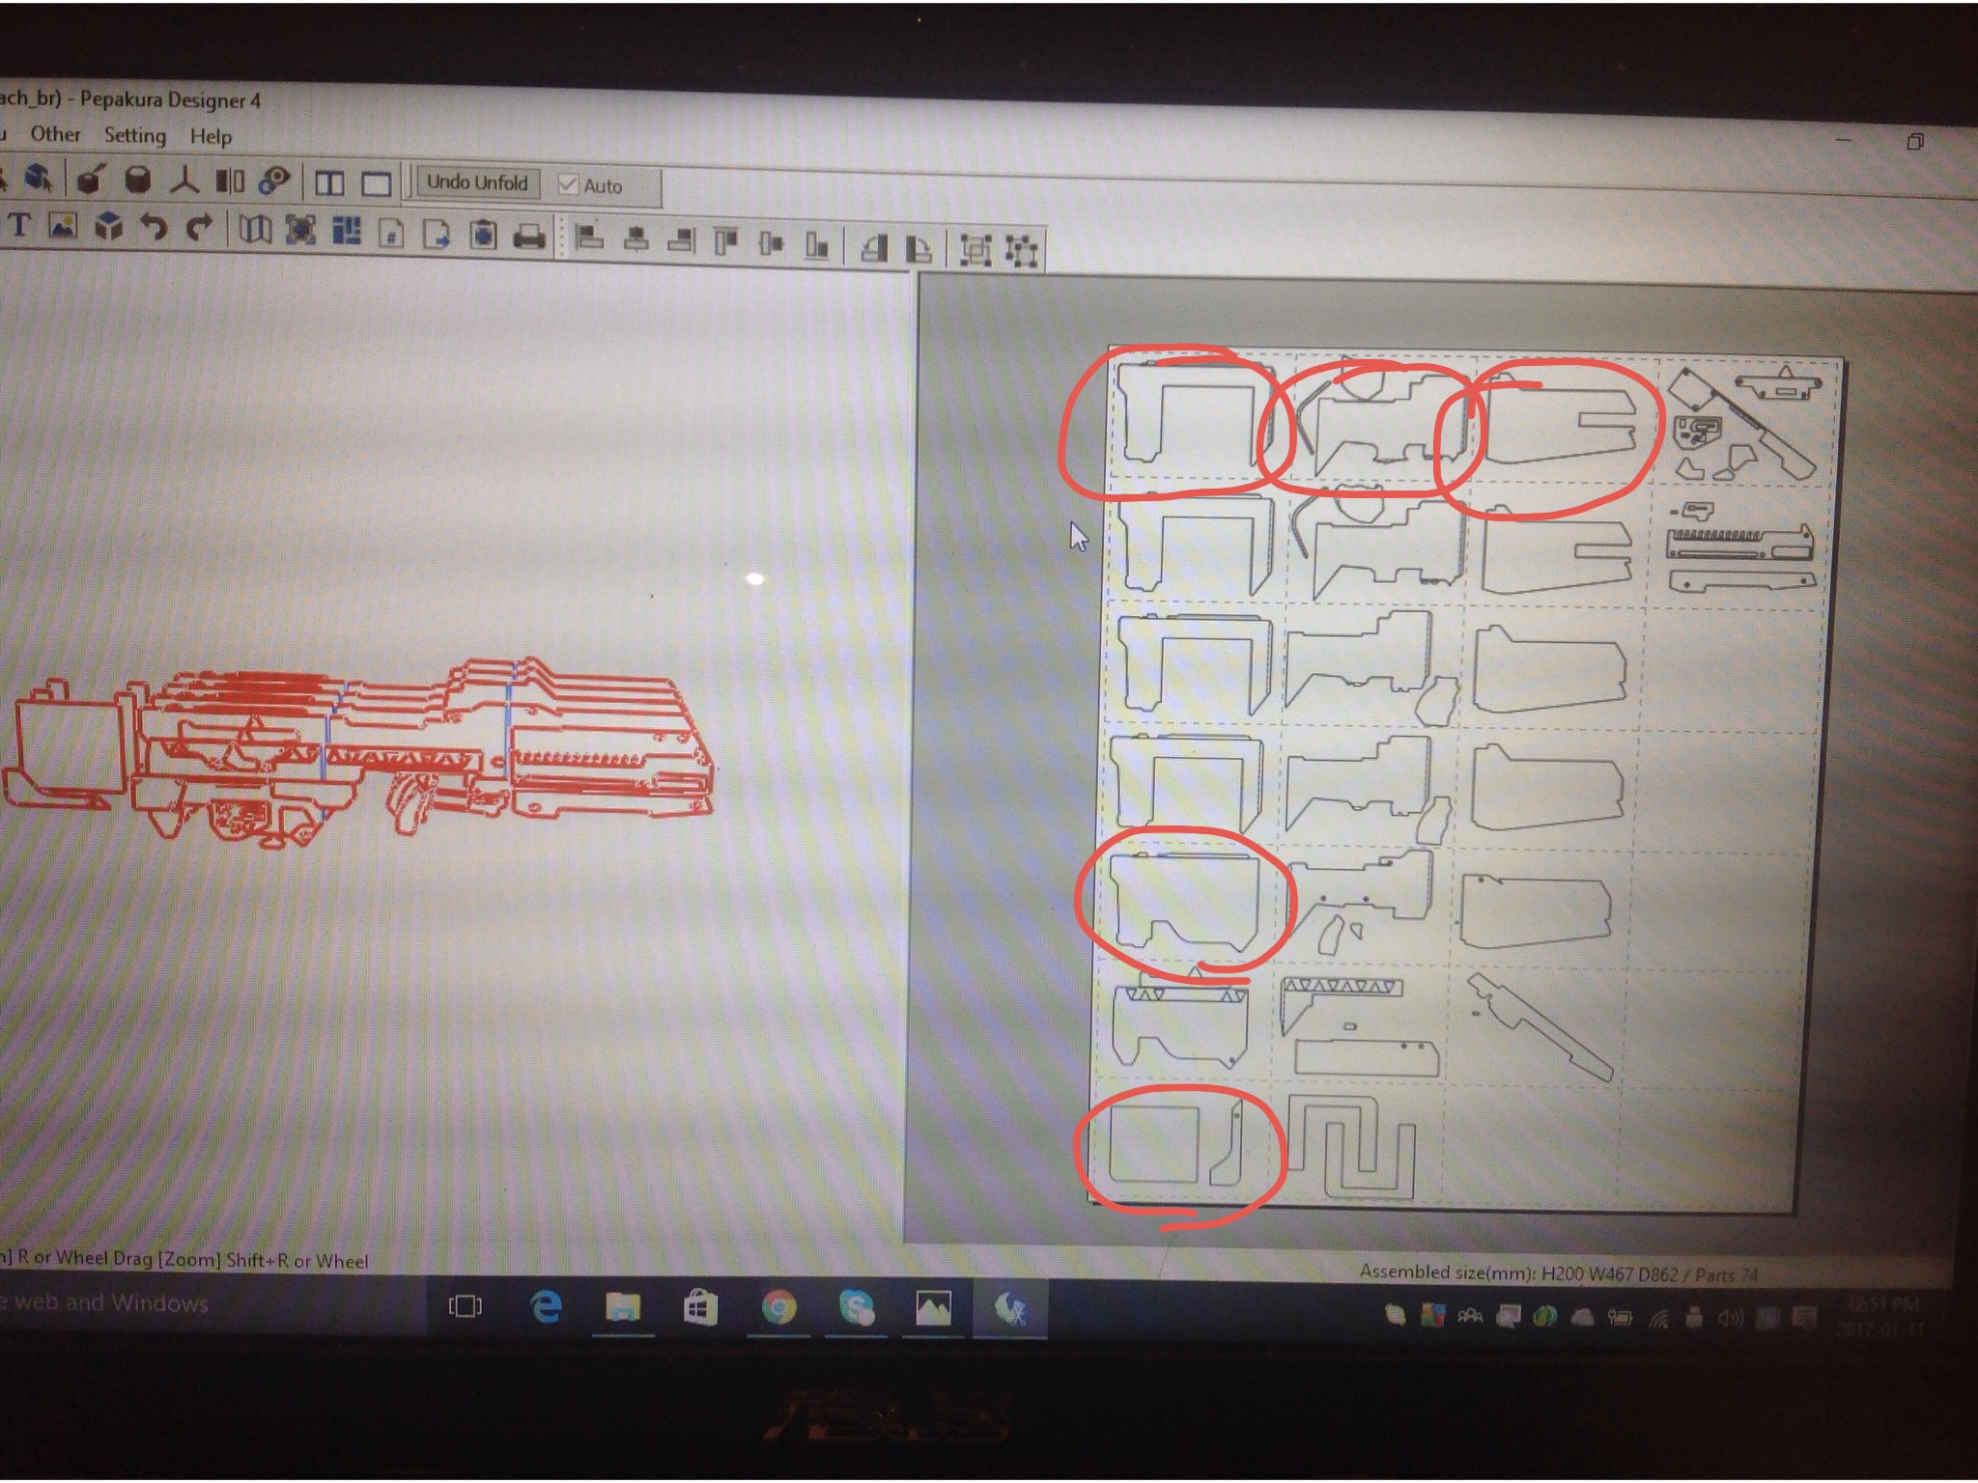Click the mirror/flip panels icon
This screenshot has height=1483, width=1978.
coord(230,182)
